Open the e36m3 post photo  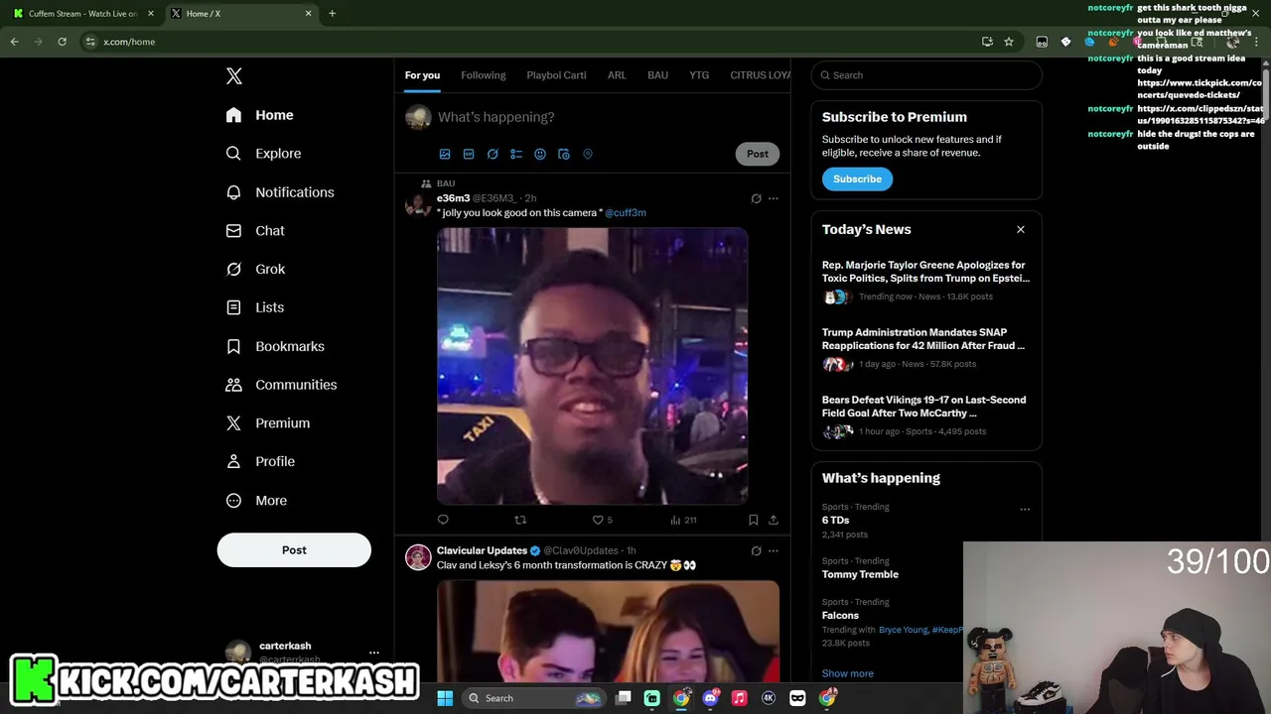pos(593,366)
